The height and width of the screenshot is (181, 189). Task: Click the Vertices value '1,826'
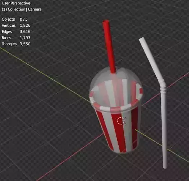25,25
